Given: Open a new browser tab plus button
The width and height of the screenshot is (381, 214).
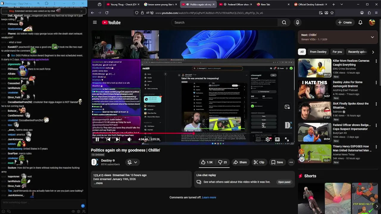Looking at the screenshot, I should [333, 4].
